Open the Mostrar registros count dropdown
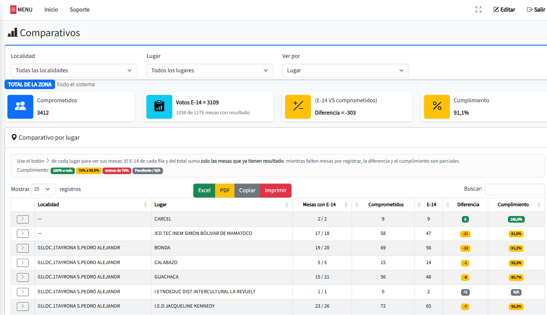This screenshot has width=547, height=315. click(x=43, y=189)
